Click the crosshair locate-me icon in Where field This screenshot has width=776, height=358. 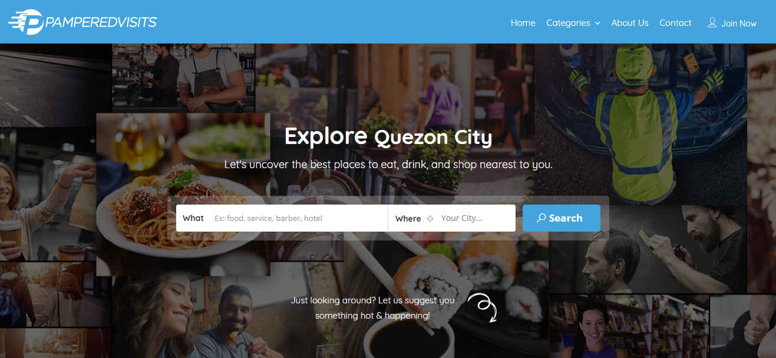(430, 219)
